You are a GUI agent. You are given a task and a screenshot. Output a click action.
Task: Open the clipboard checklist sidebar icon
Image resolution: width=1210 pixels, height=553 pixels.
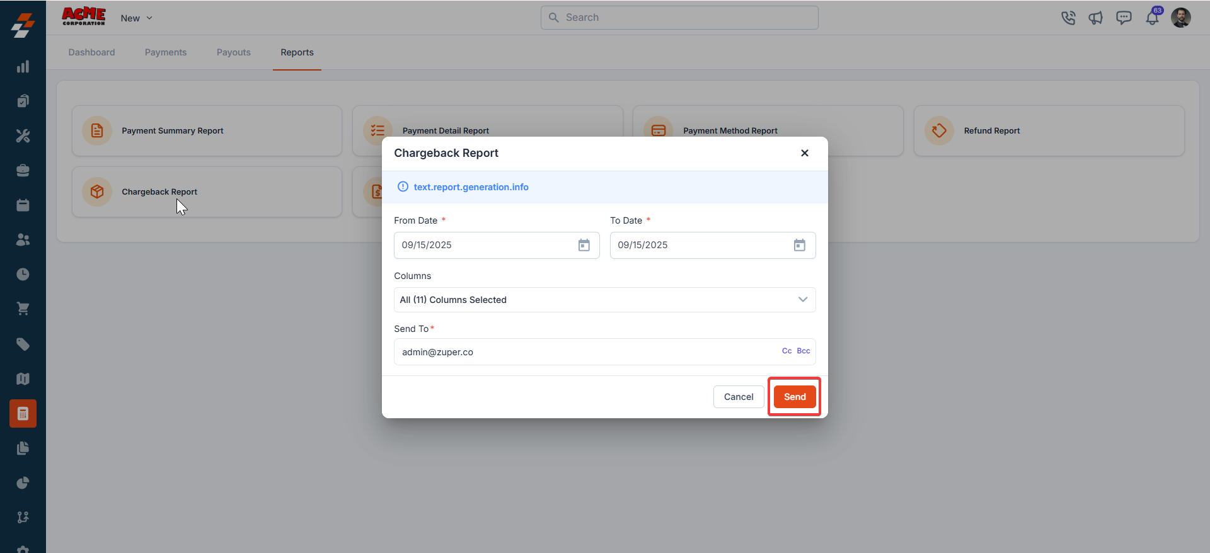(x=23, y=101)
